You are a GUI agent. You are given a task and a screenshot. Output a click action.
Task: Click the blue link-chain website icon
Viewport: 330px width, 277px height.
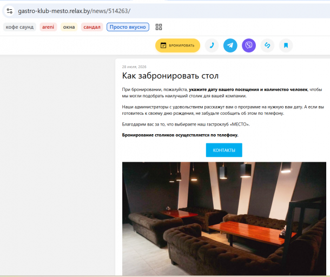267,45
